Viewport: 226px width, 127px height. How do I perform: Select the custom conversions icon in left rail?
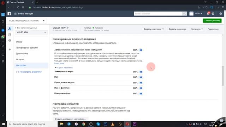coord(10,35)
